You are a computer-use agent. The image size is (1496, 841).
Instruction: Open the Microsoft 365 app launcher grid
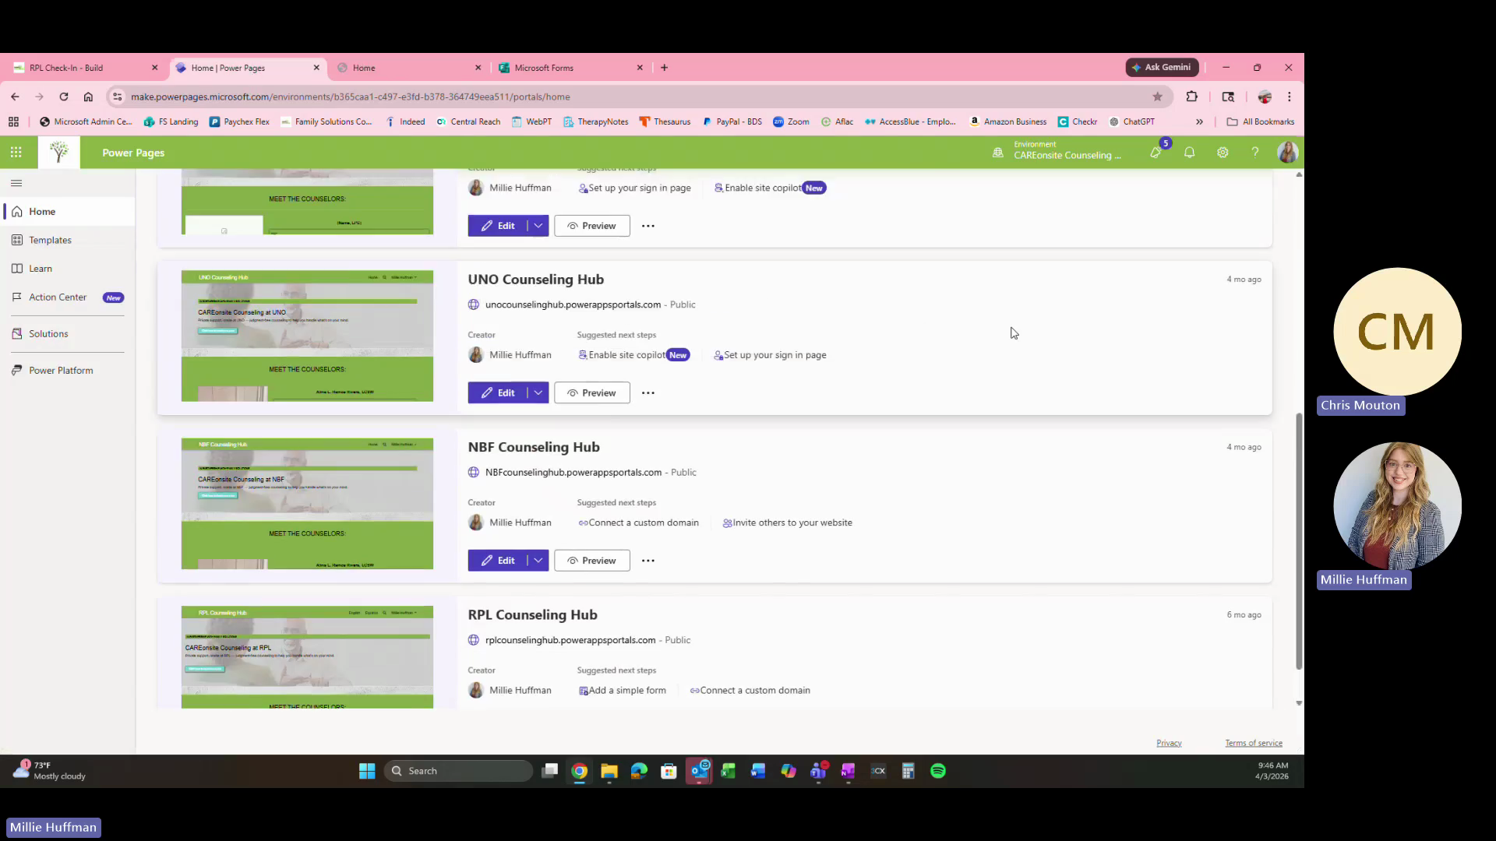point(16,153)
